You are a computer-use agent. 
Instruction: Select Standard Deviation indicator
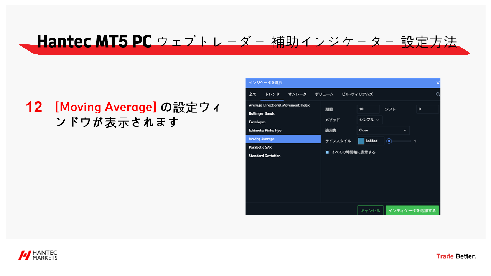pos(283,156)
